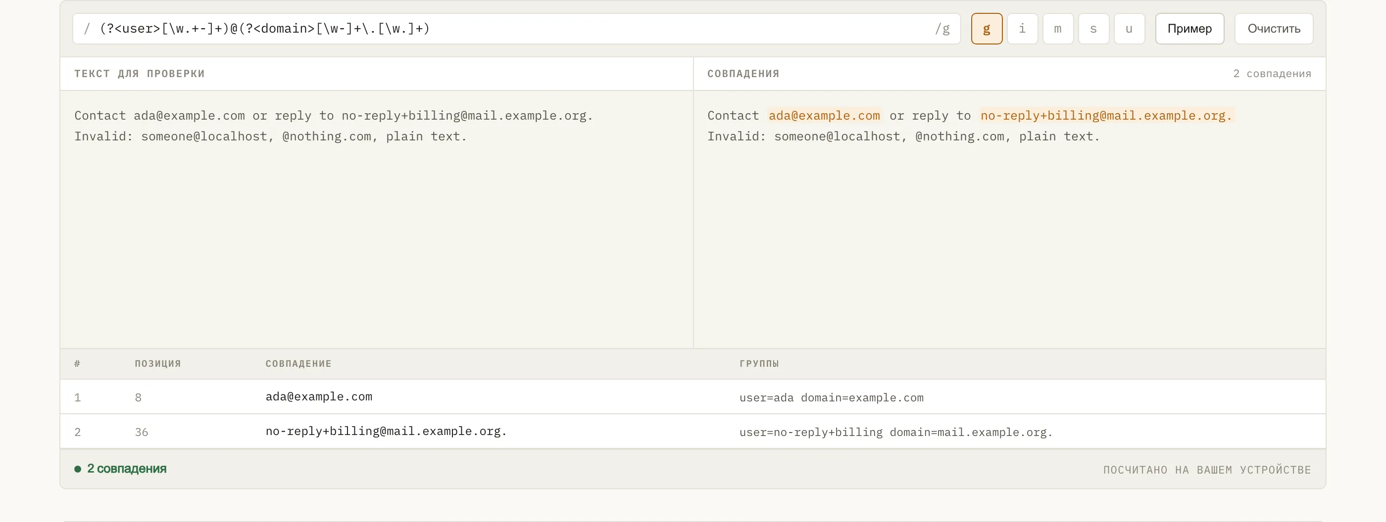Screen dimensions: 1386x522
Task: Click the Пример button
Action: pyautogui.click(x=1189, y=29)
